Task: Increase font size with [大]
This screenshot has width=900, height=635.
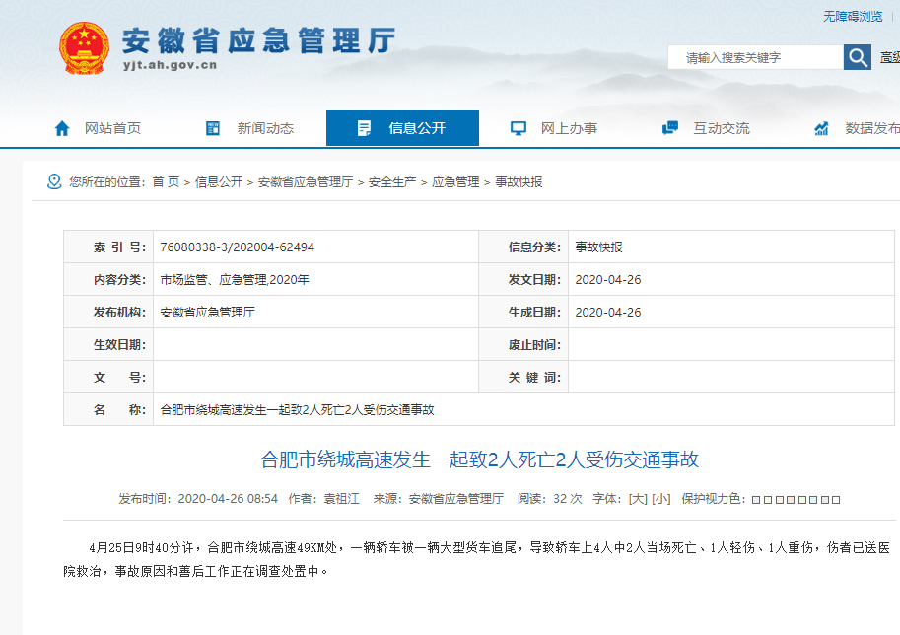Action: (638, 499)
